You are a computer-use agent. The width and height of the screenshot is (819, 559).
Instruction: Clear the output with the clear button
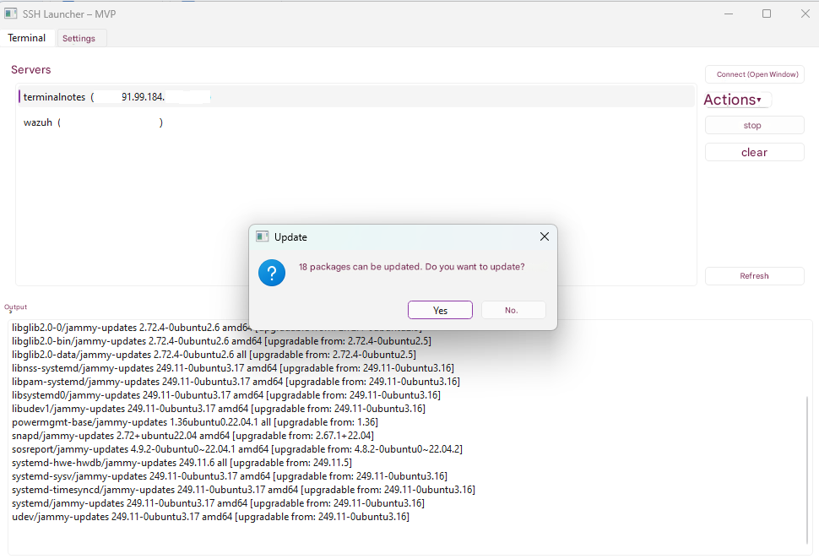[754, 152]
